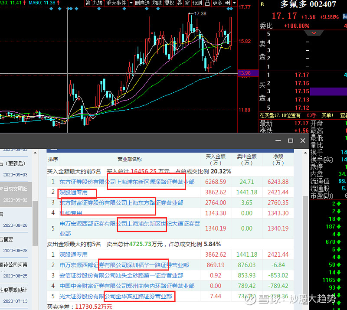Screen dimensions: 347x310
Task: Click the R margin-trading badge beside 多氟多
Action: [262, 4]
